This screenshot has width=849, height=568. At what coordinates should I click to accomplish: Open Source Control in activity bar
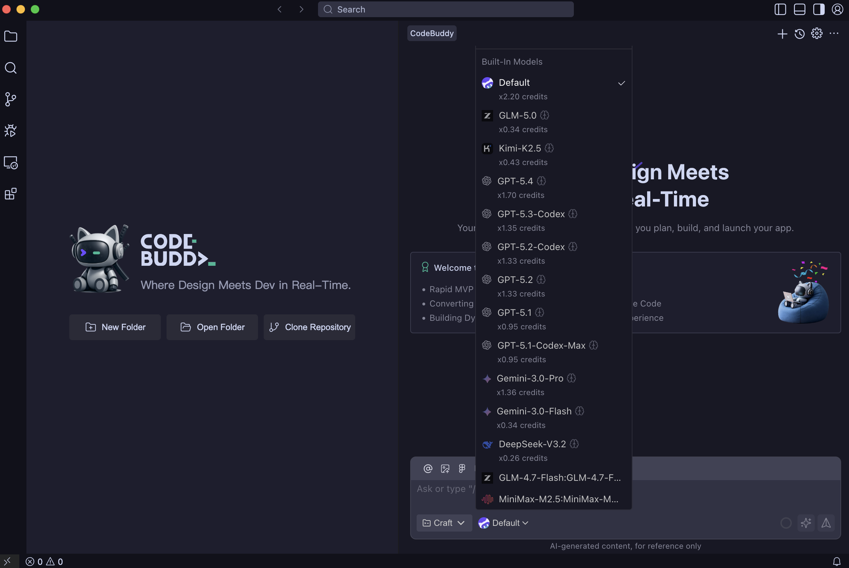coord(11,99)
